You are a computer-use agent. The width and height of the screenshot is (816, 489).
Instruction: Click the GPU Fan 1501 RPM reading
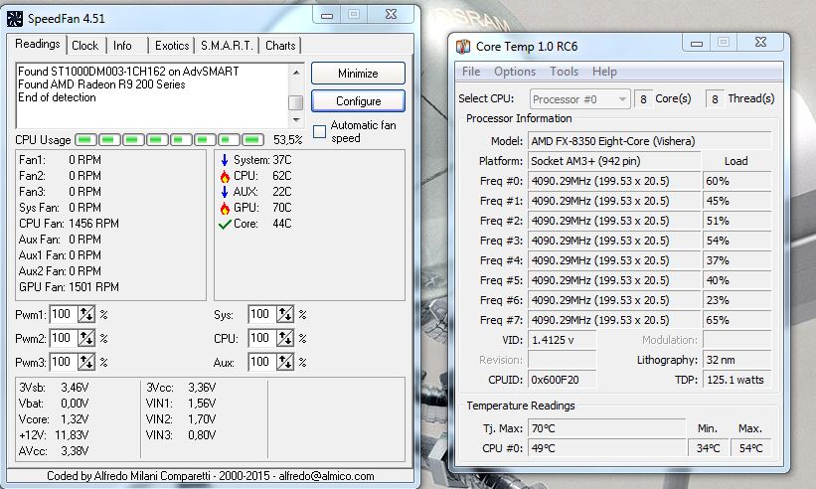click(70, 287)
